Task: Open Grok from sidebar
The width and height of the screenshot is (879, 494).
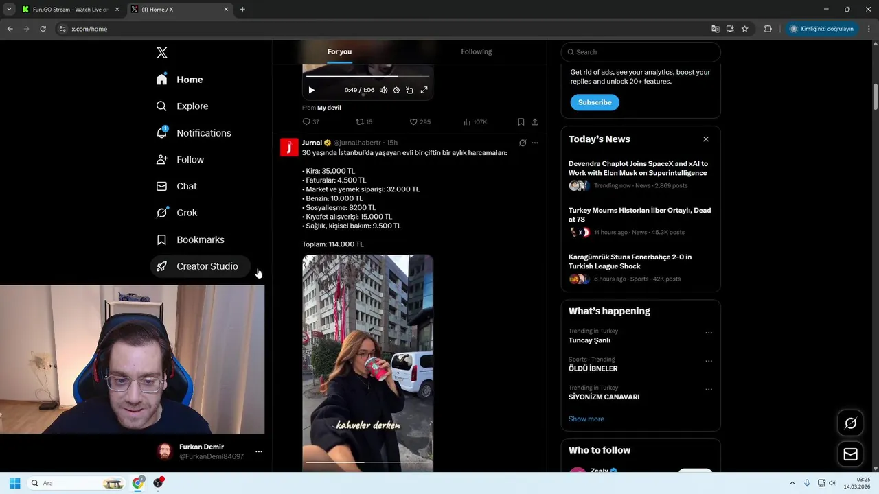Action: tap(176, 213)
